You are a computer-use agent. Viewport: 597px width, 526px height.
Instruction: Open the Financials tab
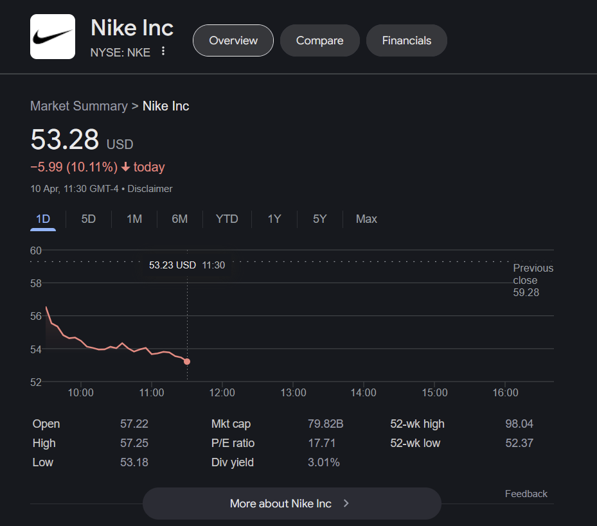(x=407, y=40)
